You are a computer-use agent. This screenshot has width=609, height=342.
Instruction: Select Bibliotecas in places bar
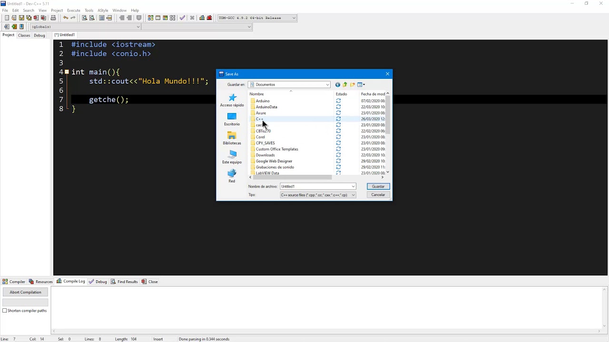click(x=232, y=138)
